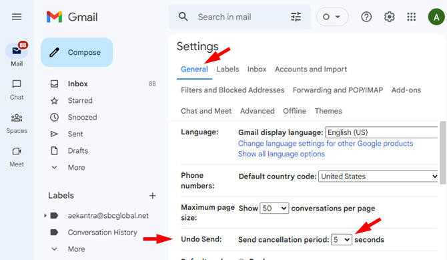Open the Chat and Meet tab
This screenshot has height=260, width=447.
(x=206, y=111)
